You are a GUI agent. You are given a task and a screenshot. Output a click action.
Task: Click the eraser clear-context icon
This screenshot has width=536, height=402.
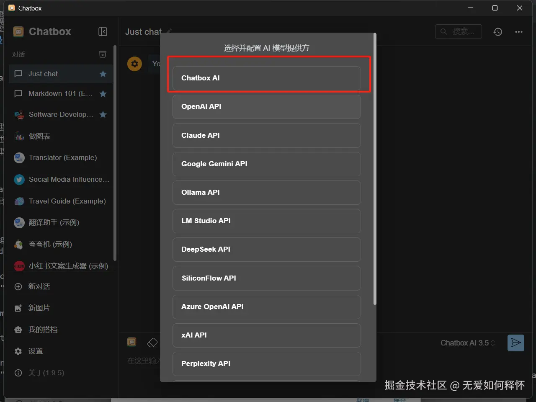click(152, 343)
